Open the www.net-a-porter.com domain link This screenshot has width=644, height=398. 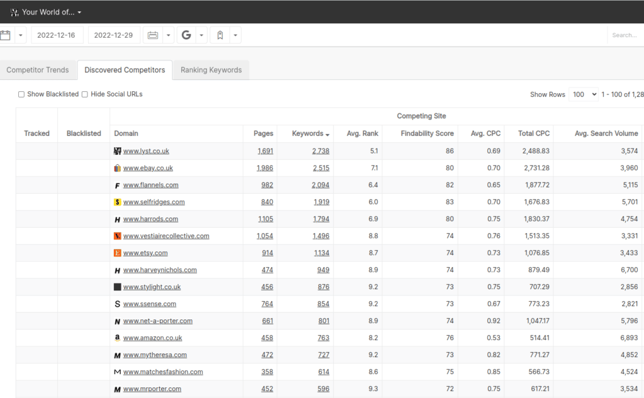(x=158, y=321)
